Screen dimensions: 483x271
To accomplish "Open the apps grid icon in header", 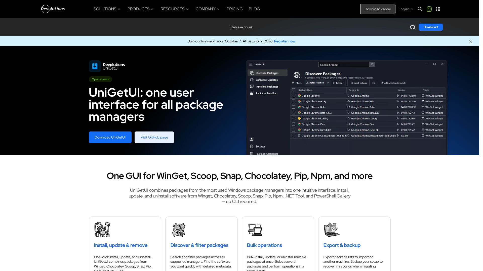I will (438, 9).
